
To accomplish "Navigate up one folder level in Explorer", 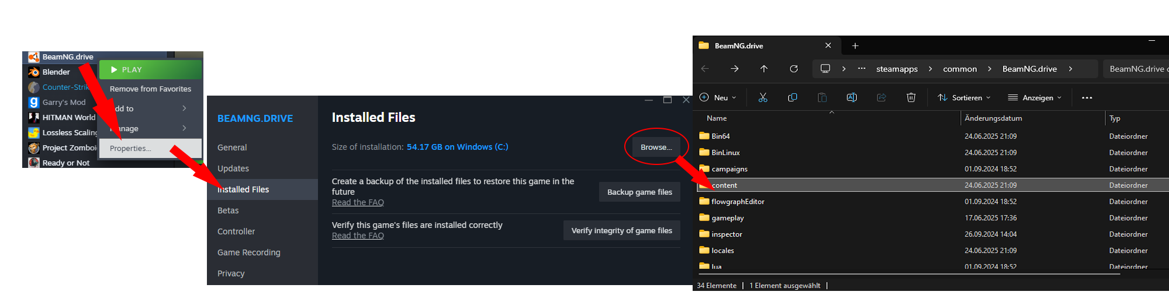I will (x=764, y=69).
